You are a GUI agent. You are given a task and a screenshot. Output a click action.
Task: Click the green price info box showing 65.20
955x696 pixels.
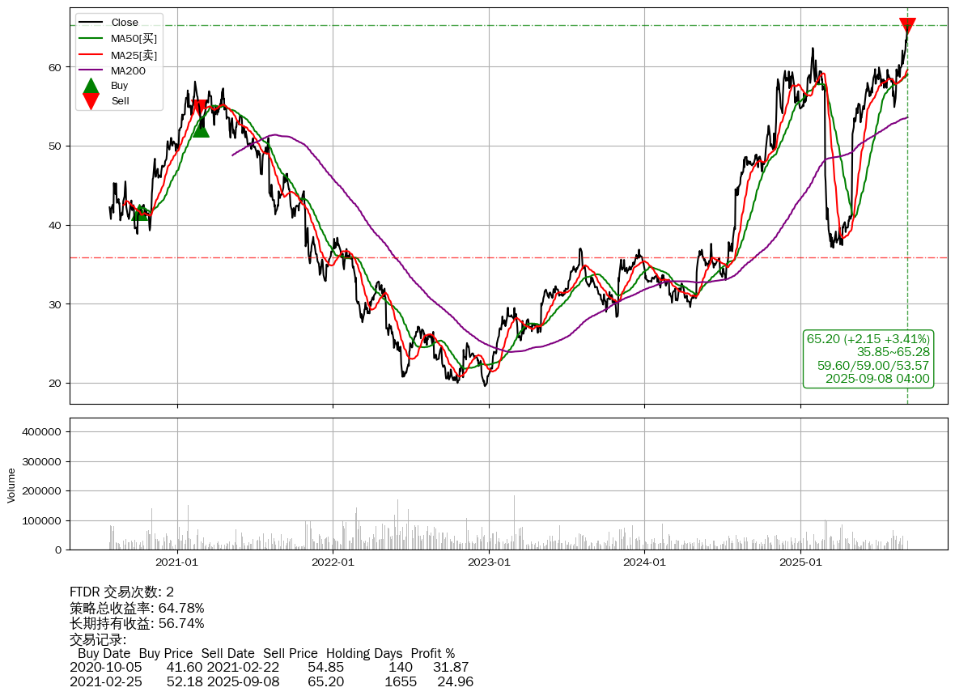coord(868,359)
